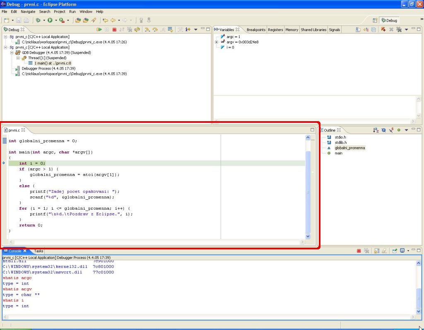
Task: Toggle Show Type Names in Variables view
Action: pos(359,29)
